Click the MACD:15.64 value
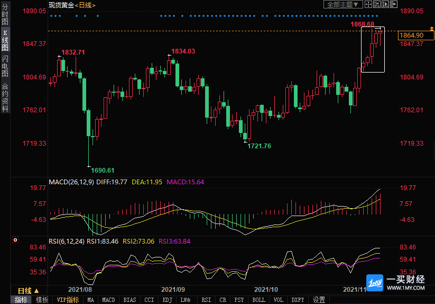Viewport: 435px width, 304px height. click(185, 182)
